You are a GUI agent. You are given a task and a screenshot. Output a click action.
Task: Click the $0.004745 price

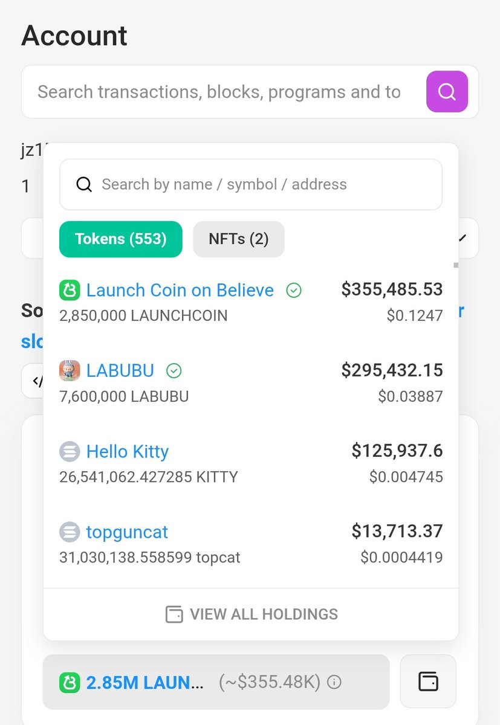pyautogui.click(x=406, y=477)
